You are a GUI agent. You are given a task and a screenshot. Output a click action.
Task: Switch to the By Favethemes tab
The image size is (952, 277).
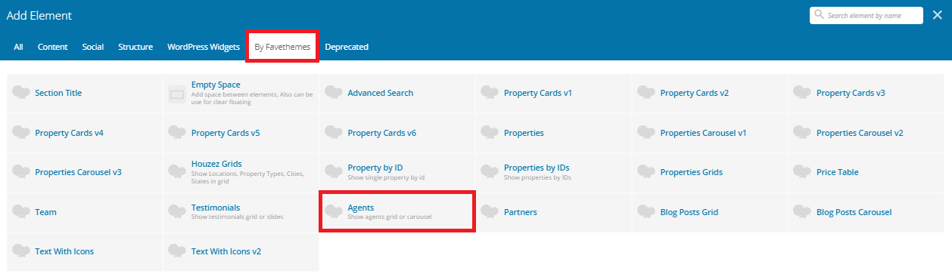coord(282,47)
